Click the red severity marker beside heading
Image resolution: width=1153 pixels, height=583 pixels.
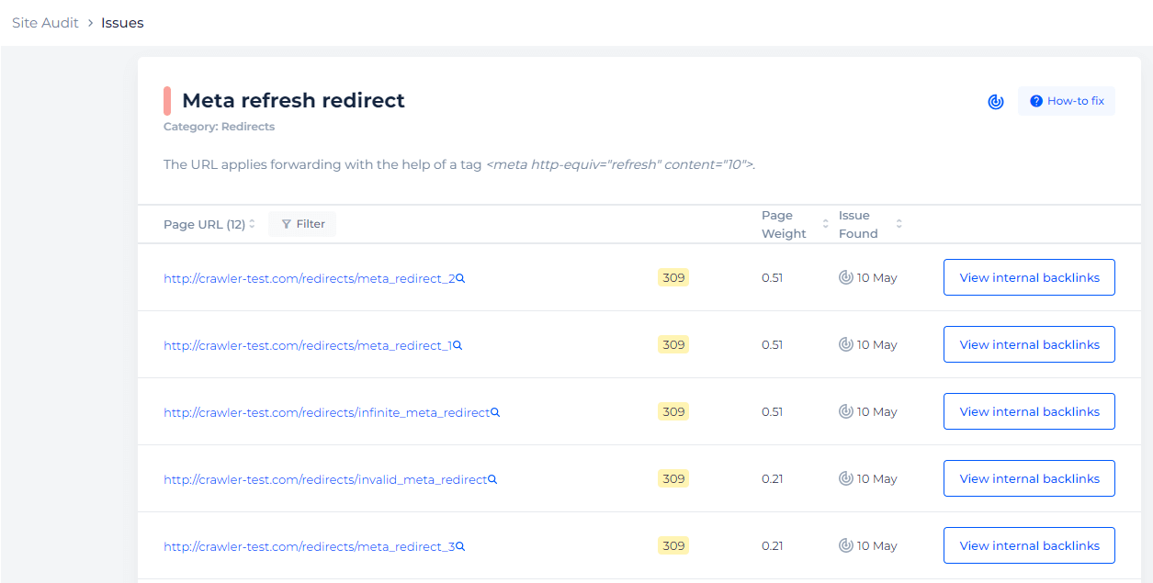pos(167,101)
